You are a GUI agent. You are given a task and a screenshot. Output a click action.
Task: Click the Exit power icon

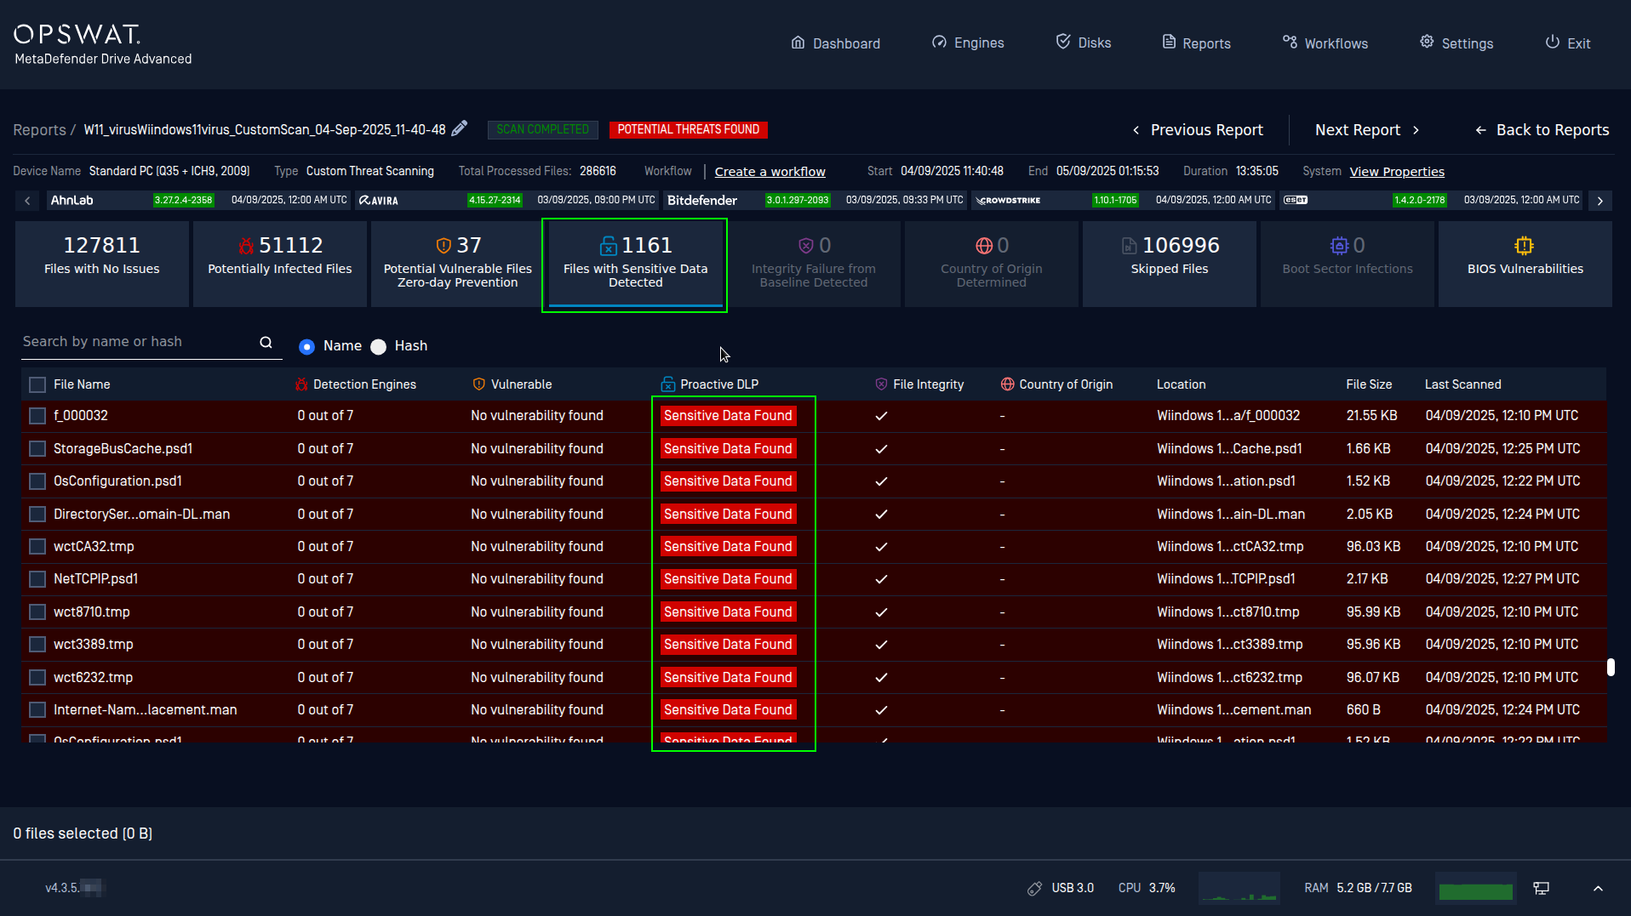(x=1552, y=43)
